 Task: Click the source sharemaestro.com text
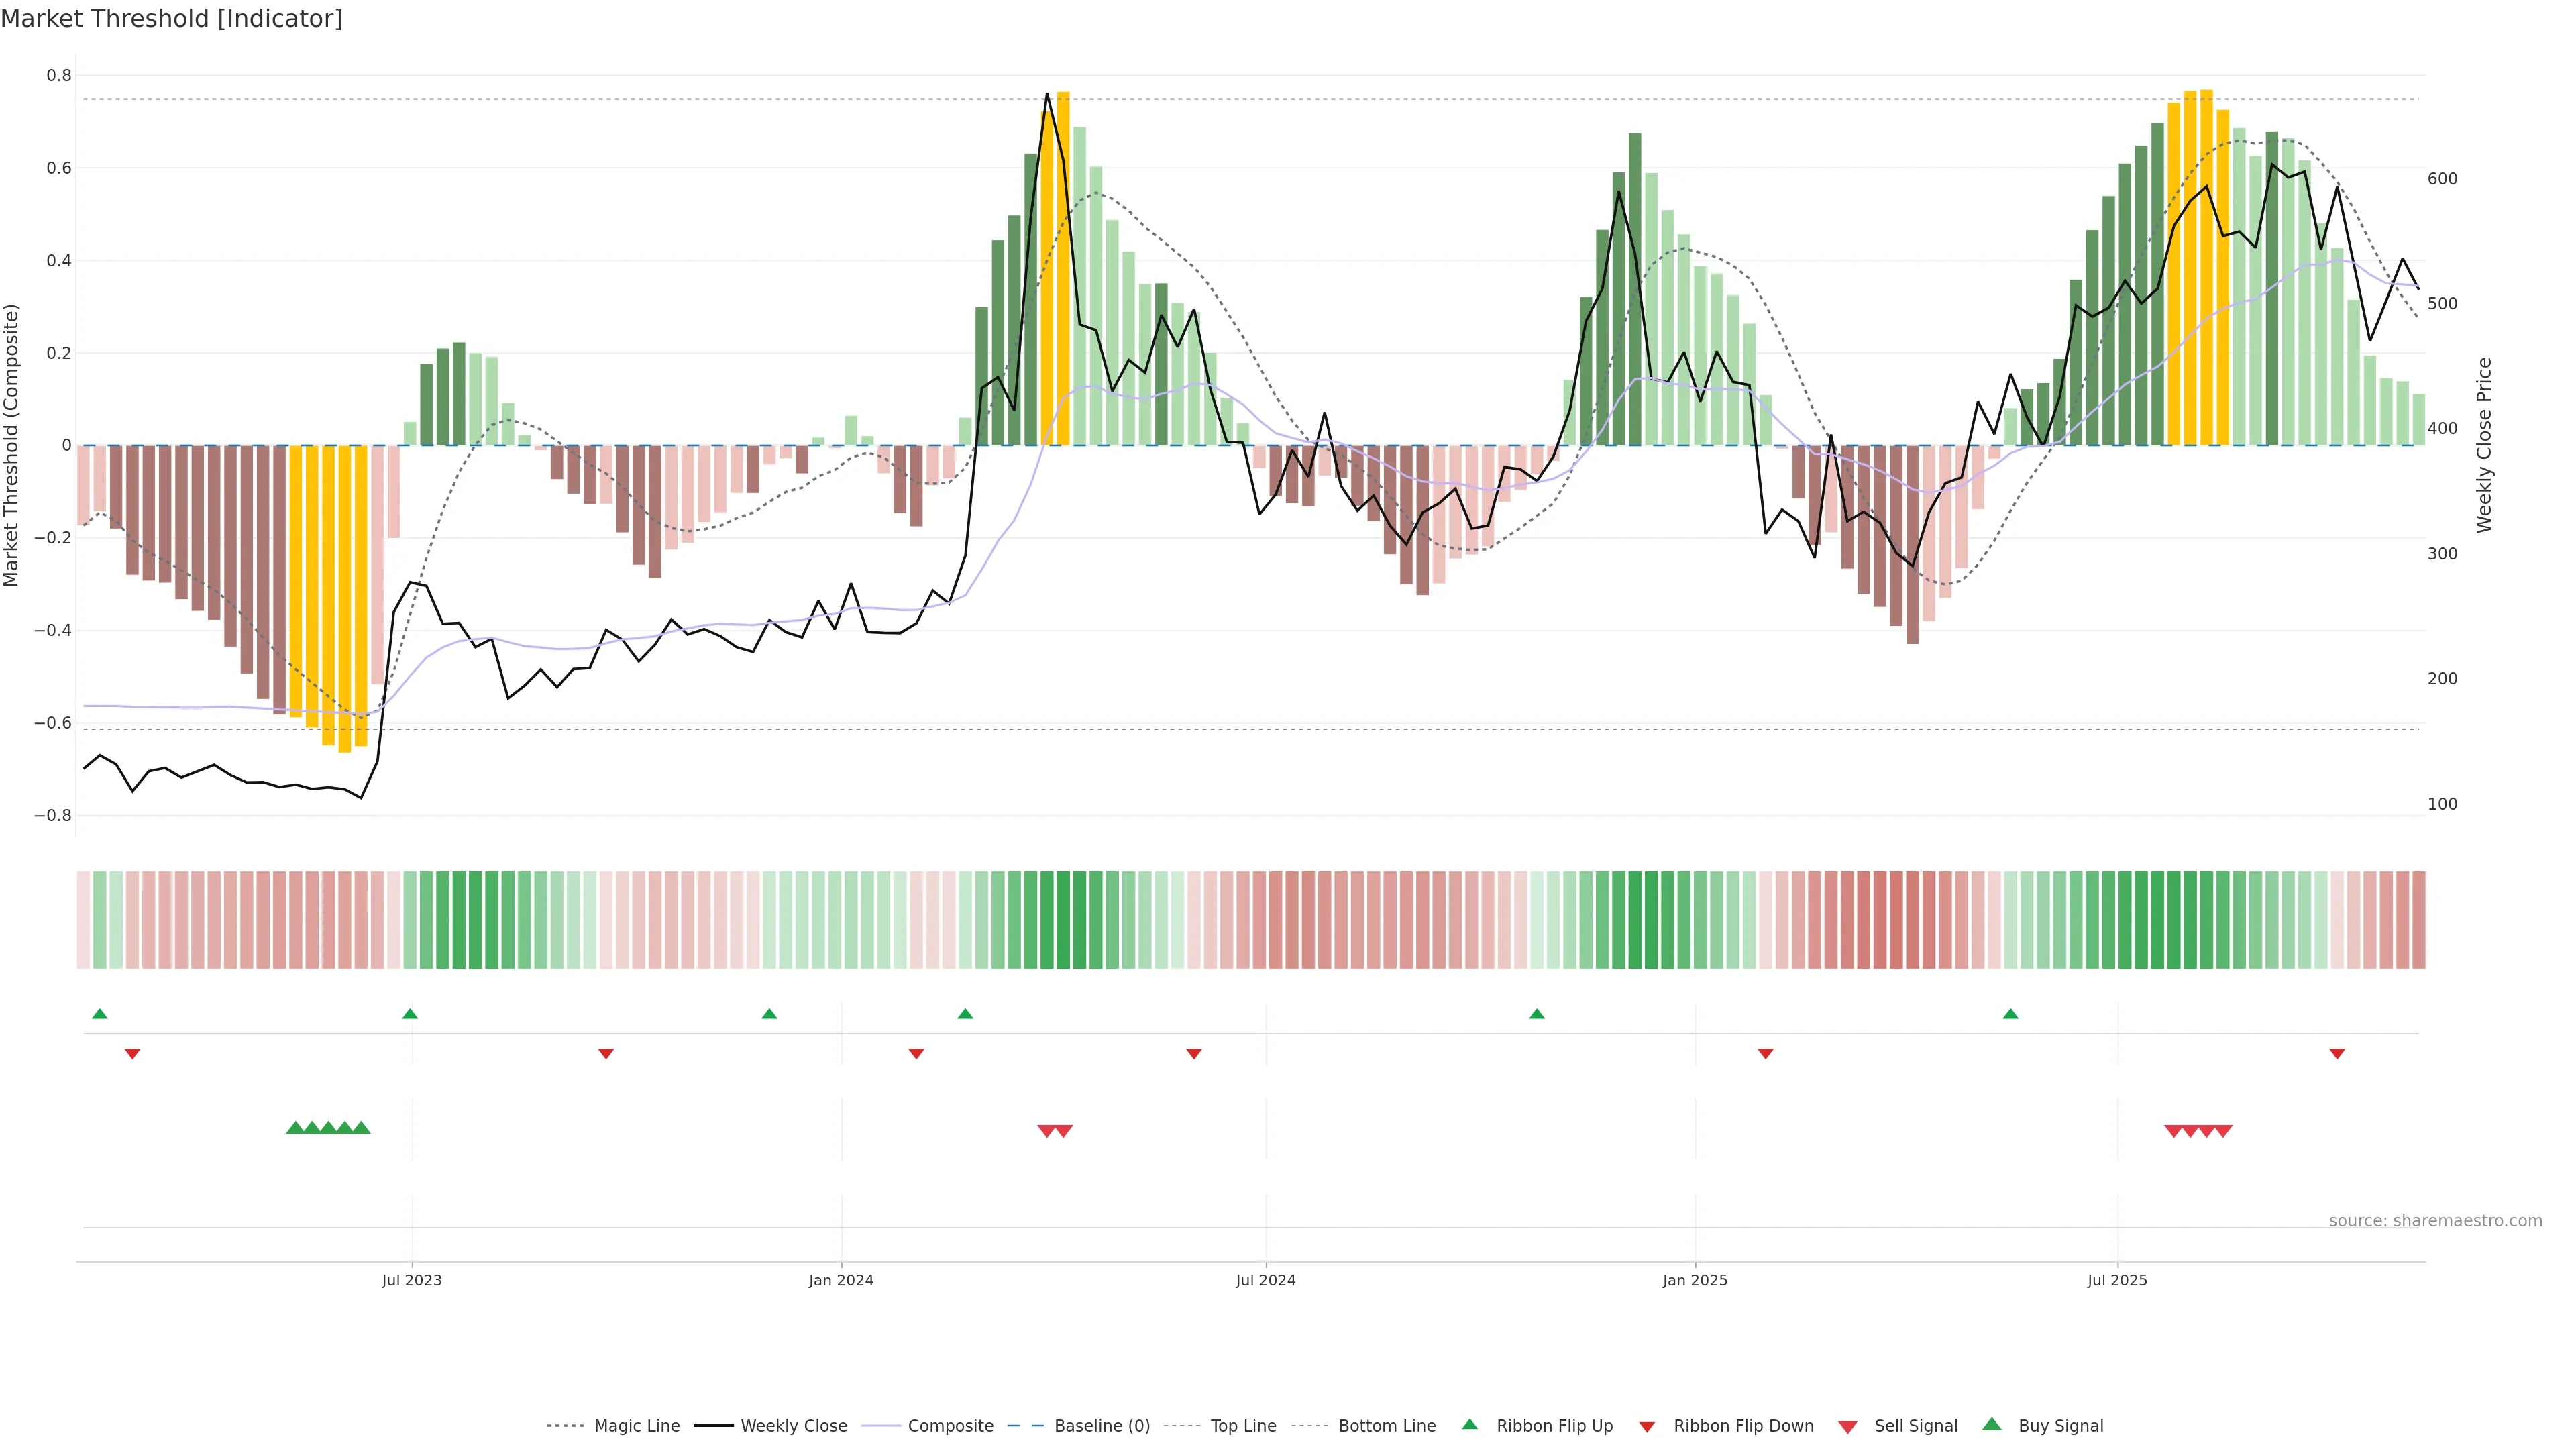click(x=2435, y=1221)
